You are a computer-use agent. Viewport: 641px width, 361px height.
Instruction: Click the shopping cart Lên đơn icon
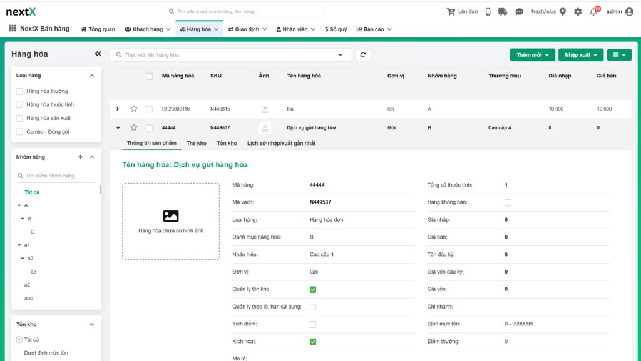tap(451, 12)
